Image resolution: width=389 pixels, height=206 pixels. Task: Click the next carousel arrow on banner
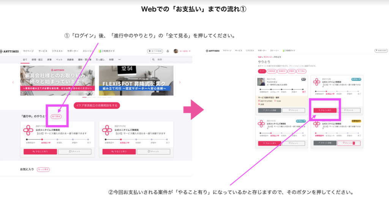180,82
